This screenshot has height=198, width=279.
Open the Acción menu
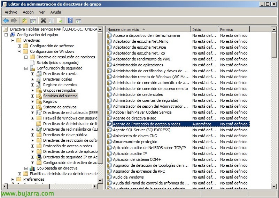(28, 12)
